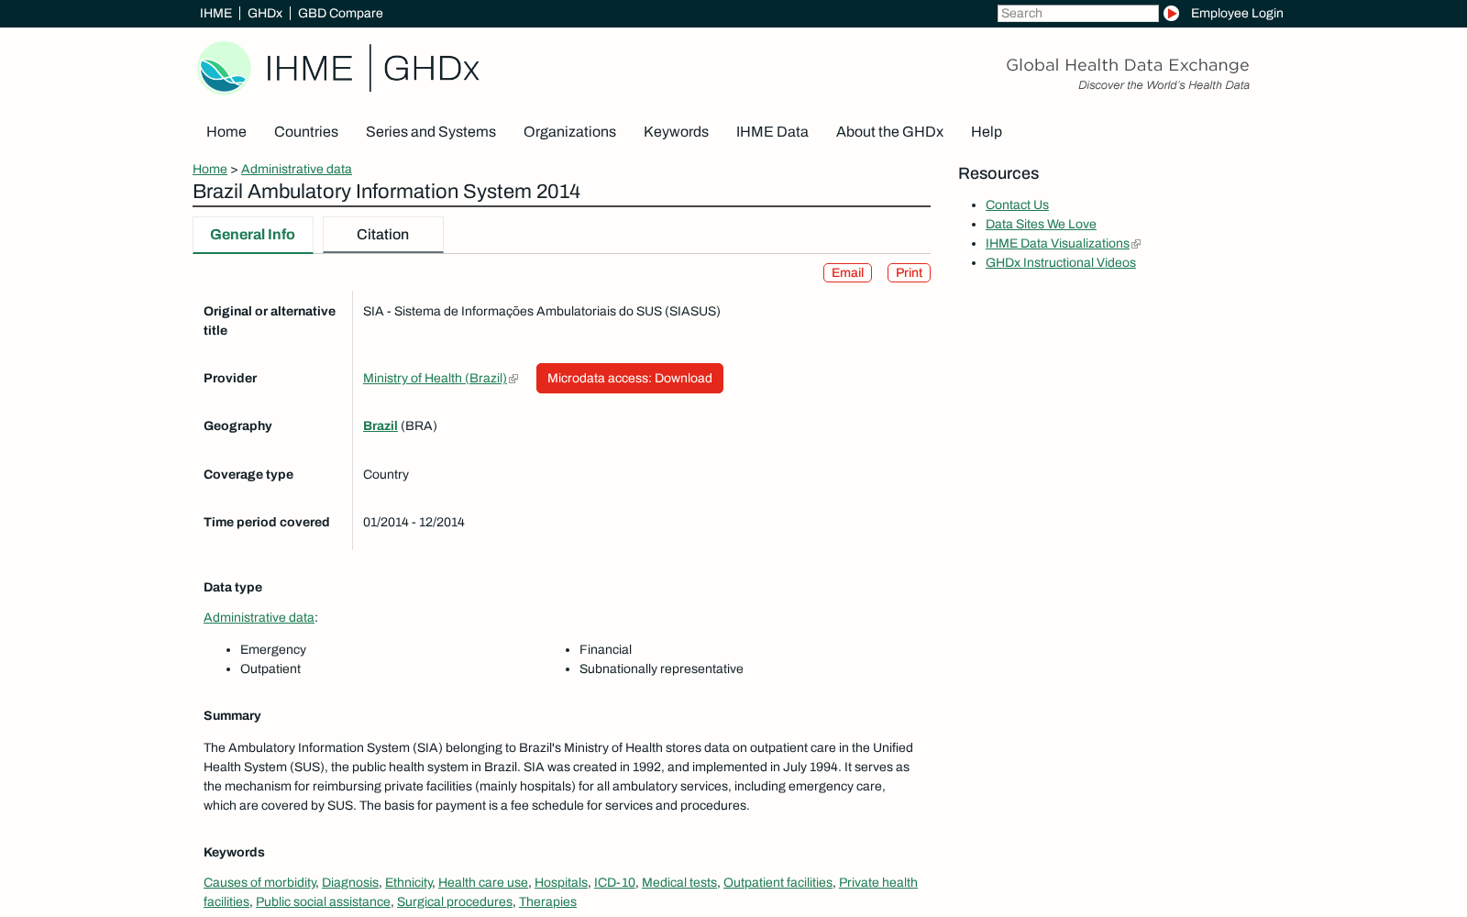Click the Administrative data breadcrumb link
Image resolution: width=1467 pixels, height=917 pixels.
[296, 169]
